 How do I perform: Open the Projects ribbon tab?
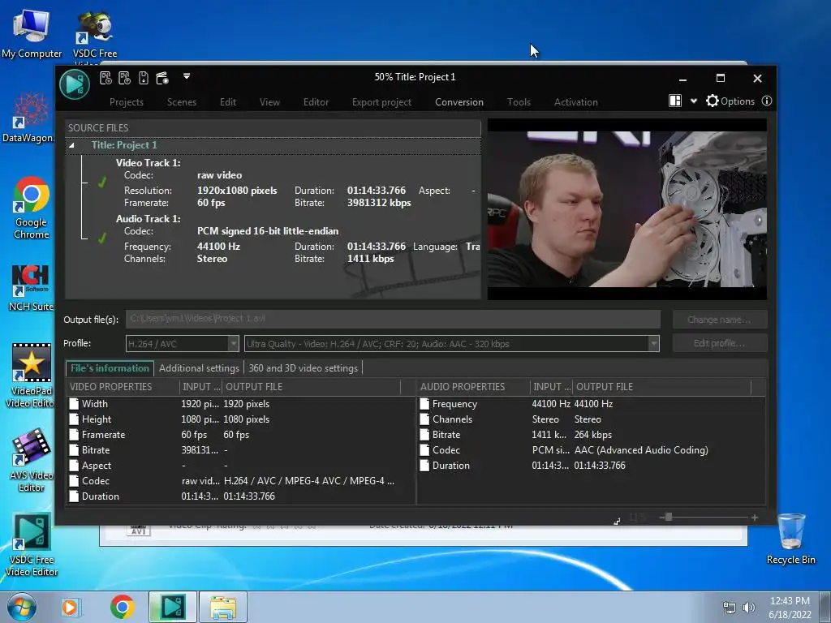click(x=126, y=101)
